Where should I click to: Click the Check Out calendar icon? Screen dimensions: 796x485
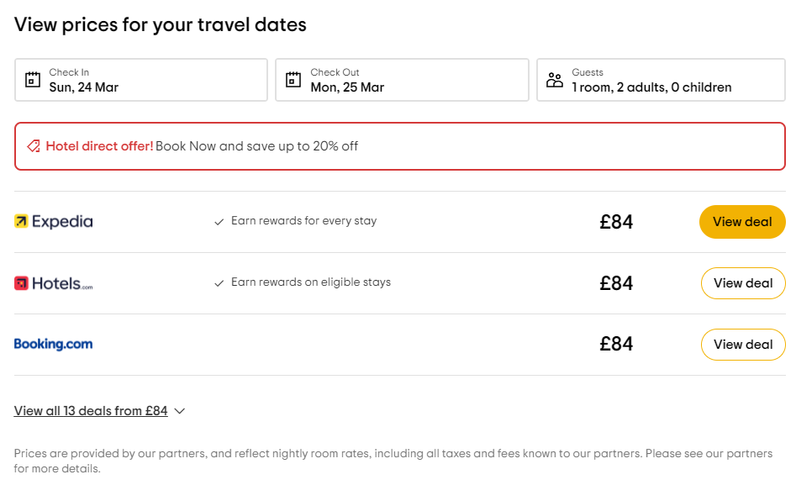point(293,79)
